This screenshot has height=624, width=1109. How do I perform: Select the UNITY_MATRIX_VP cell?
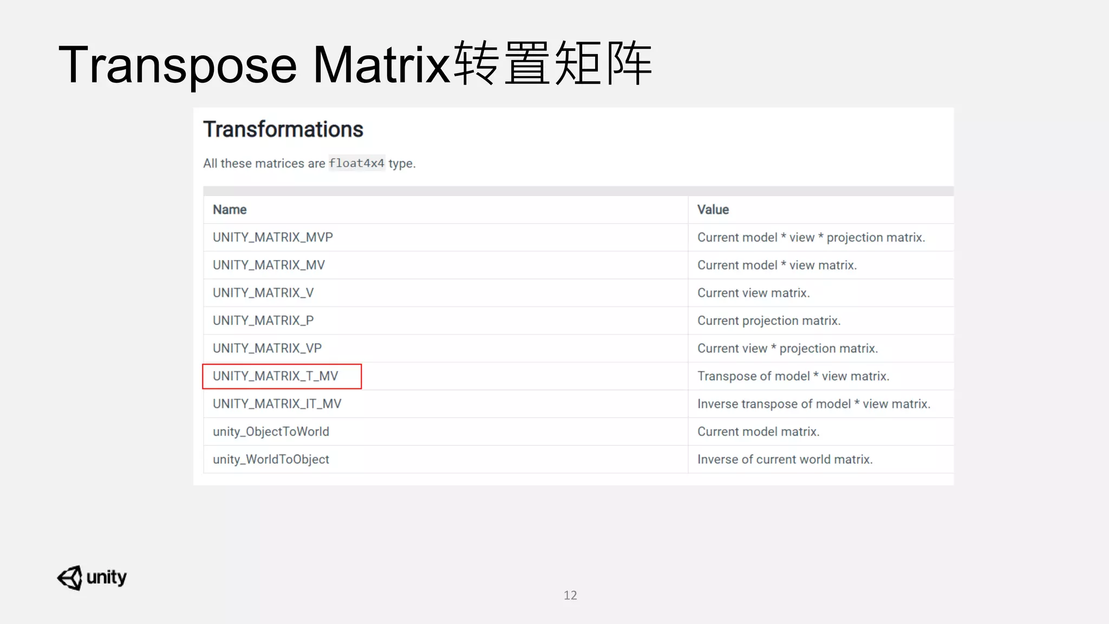pyautogui.click(x=267, y=348)
